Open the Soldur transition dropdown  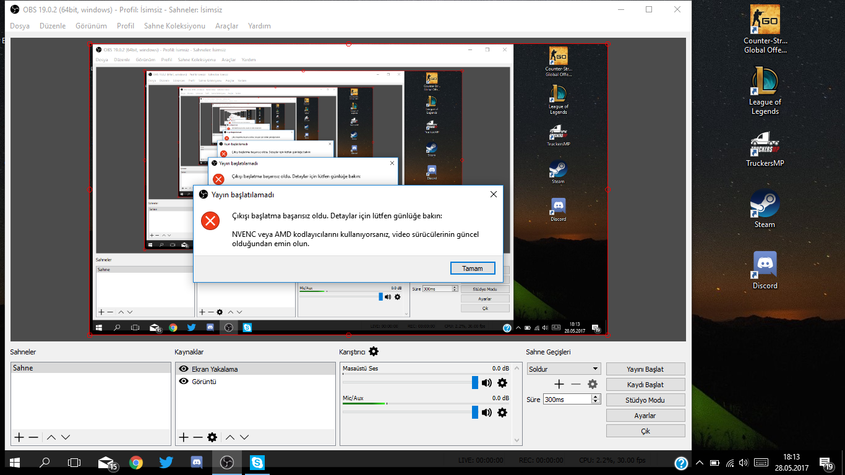click(564, 369)
